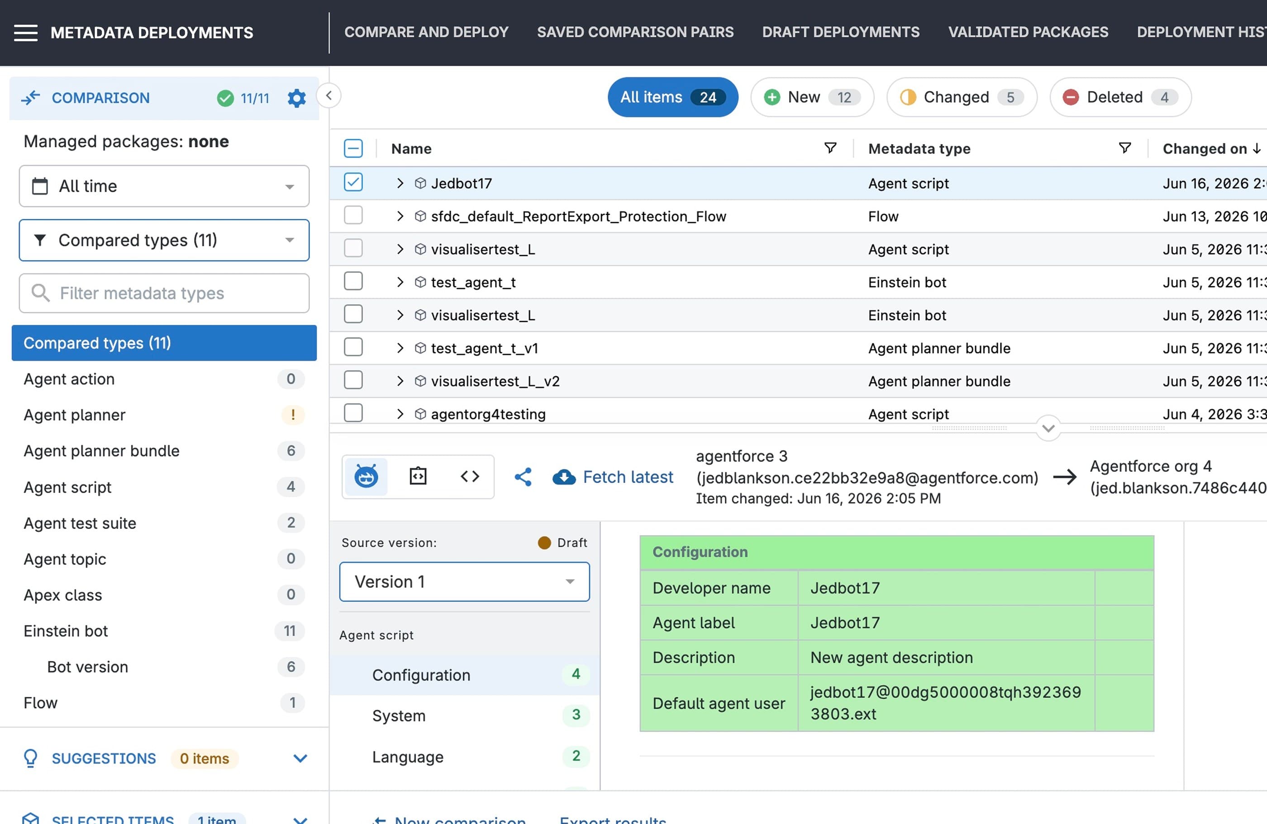Viewport: 1267px width, 824px height.
Task: Open Metadata type column filter icon
Action: (x=1124, y=148)
